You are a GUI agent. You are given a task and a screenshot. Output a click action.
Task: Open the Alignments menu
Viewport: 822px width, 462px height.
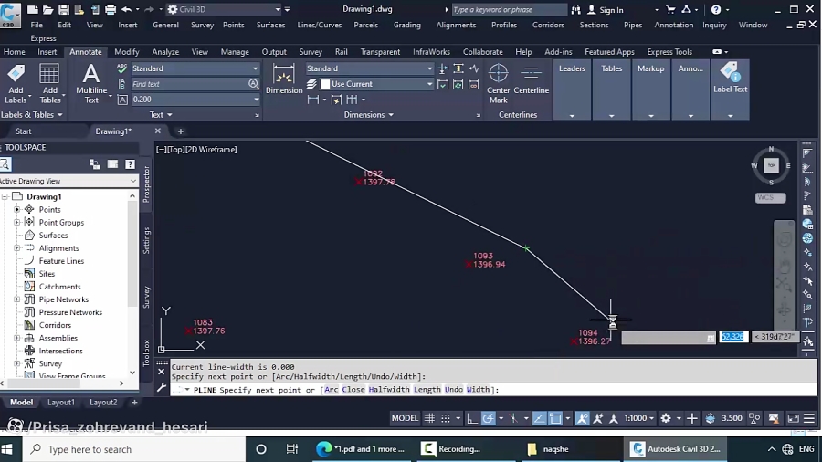tap(456, 25)
